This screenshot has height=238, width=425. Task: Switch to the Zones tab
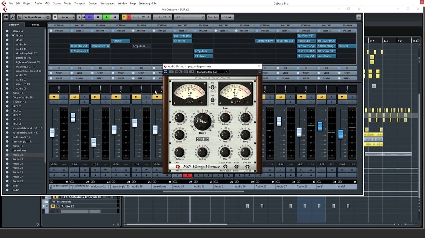coord(35,25)
